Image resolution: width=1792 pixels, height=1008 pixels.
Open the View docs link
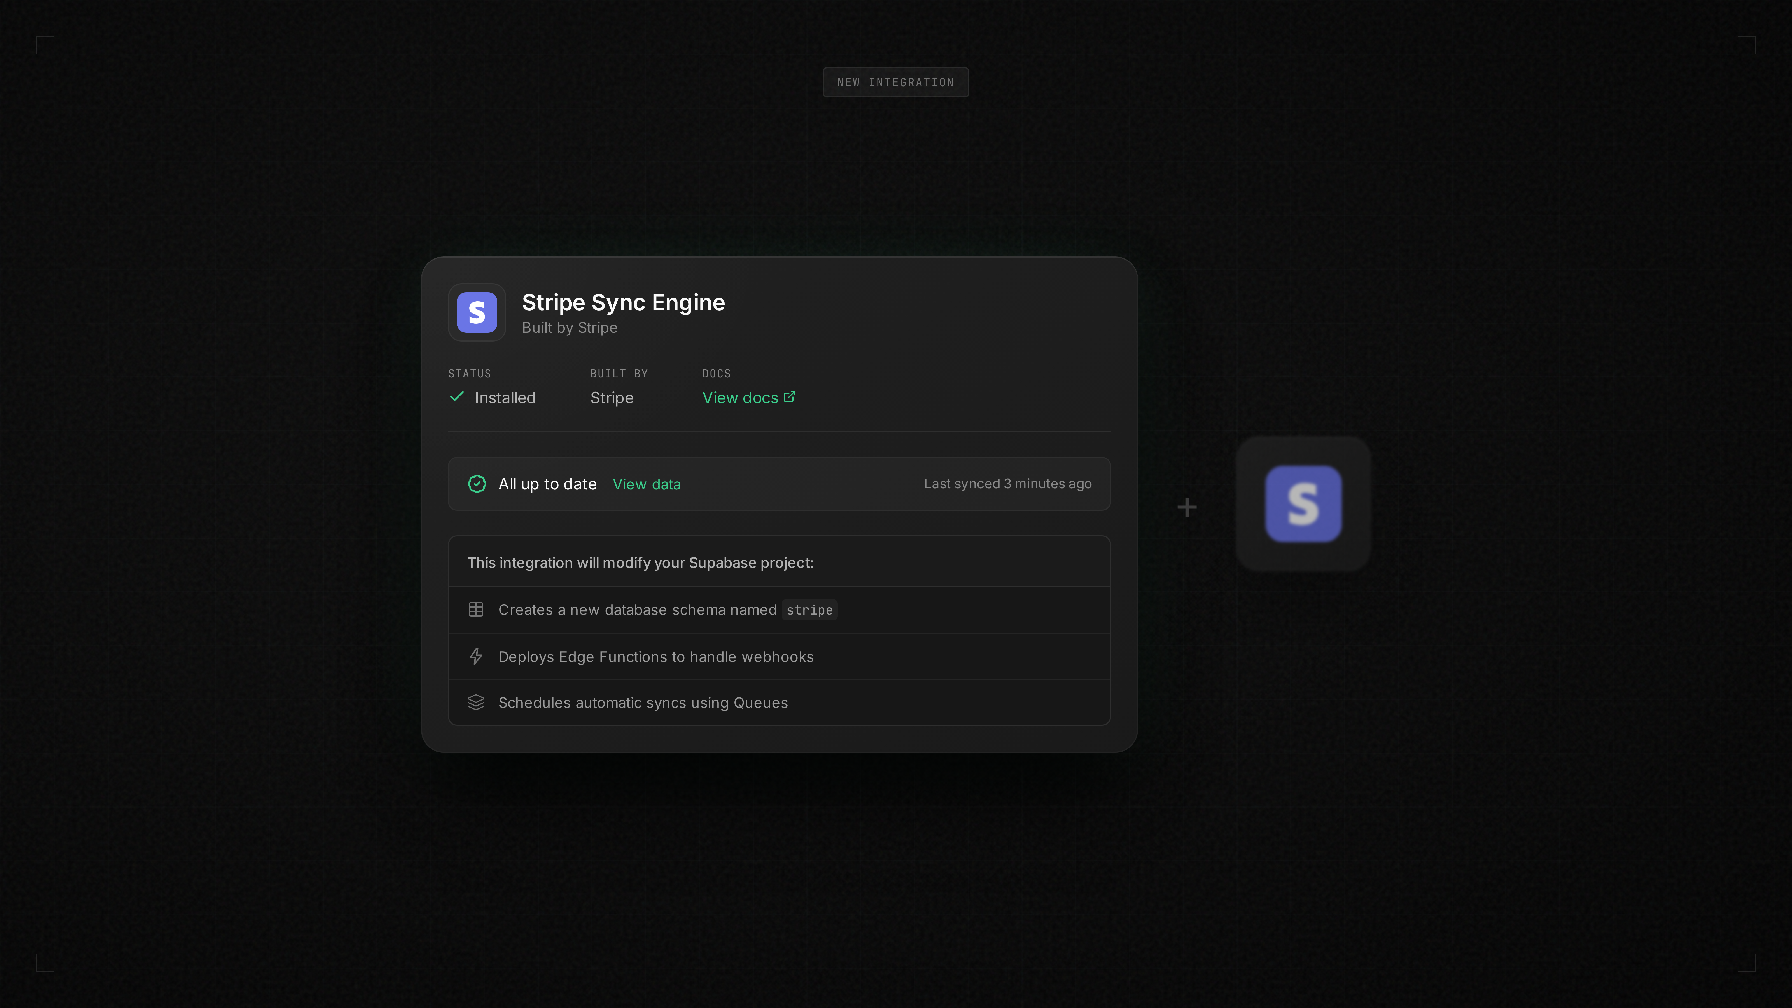click(x=739, y=398)
